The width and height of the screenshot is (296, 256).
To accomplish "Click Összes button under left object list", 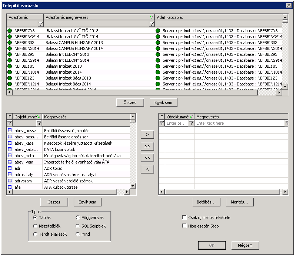I will [54, 202].
